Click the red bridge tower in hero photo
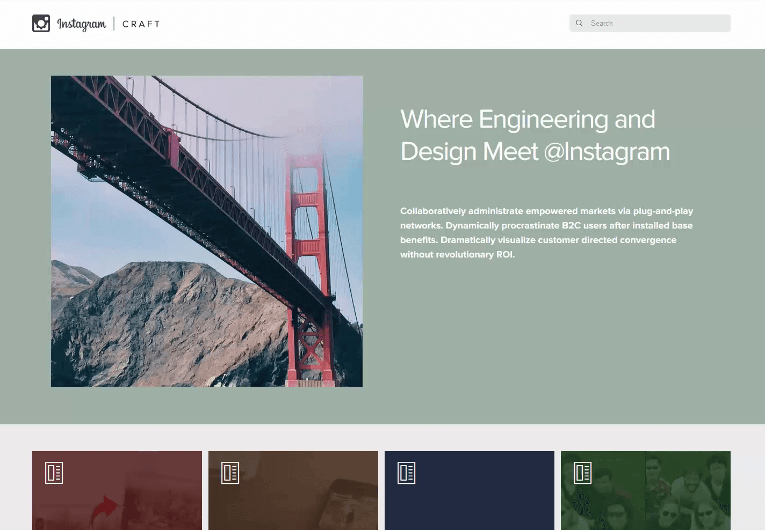 point(306,241)
